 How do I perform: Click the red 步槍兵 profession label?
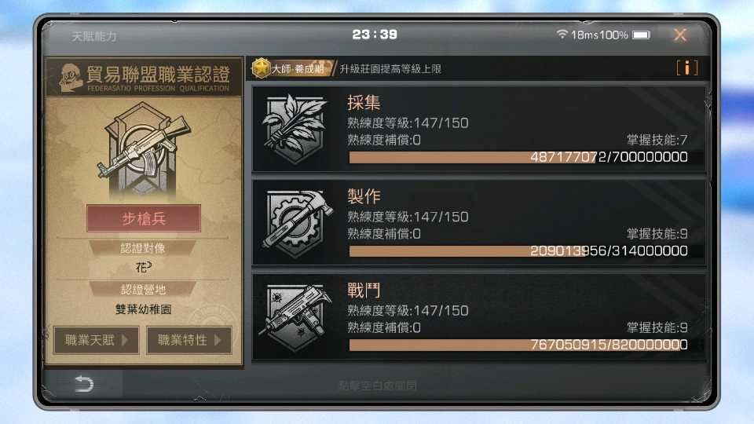click(x=143, y=219)
